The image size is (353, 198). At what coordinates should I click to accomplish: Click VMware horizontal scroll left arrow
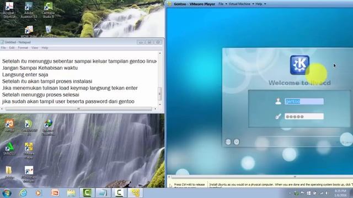[169, 177]
